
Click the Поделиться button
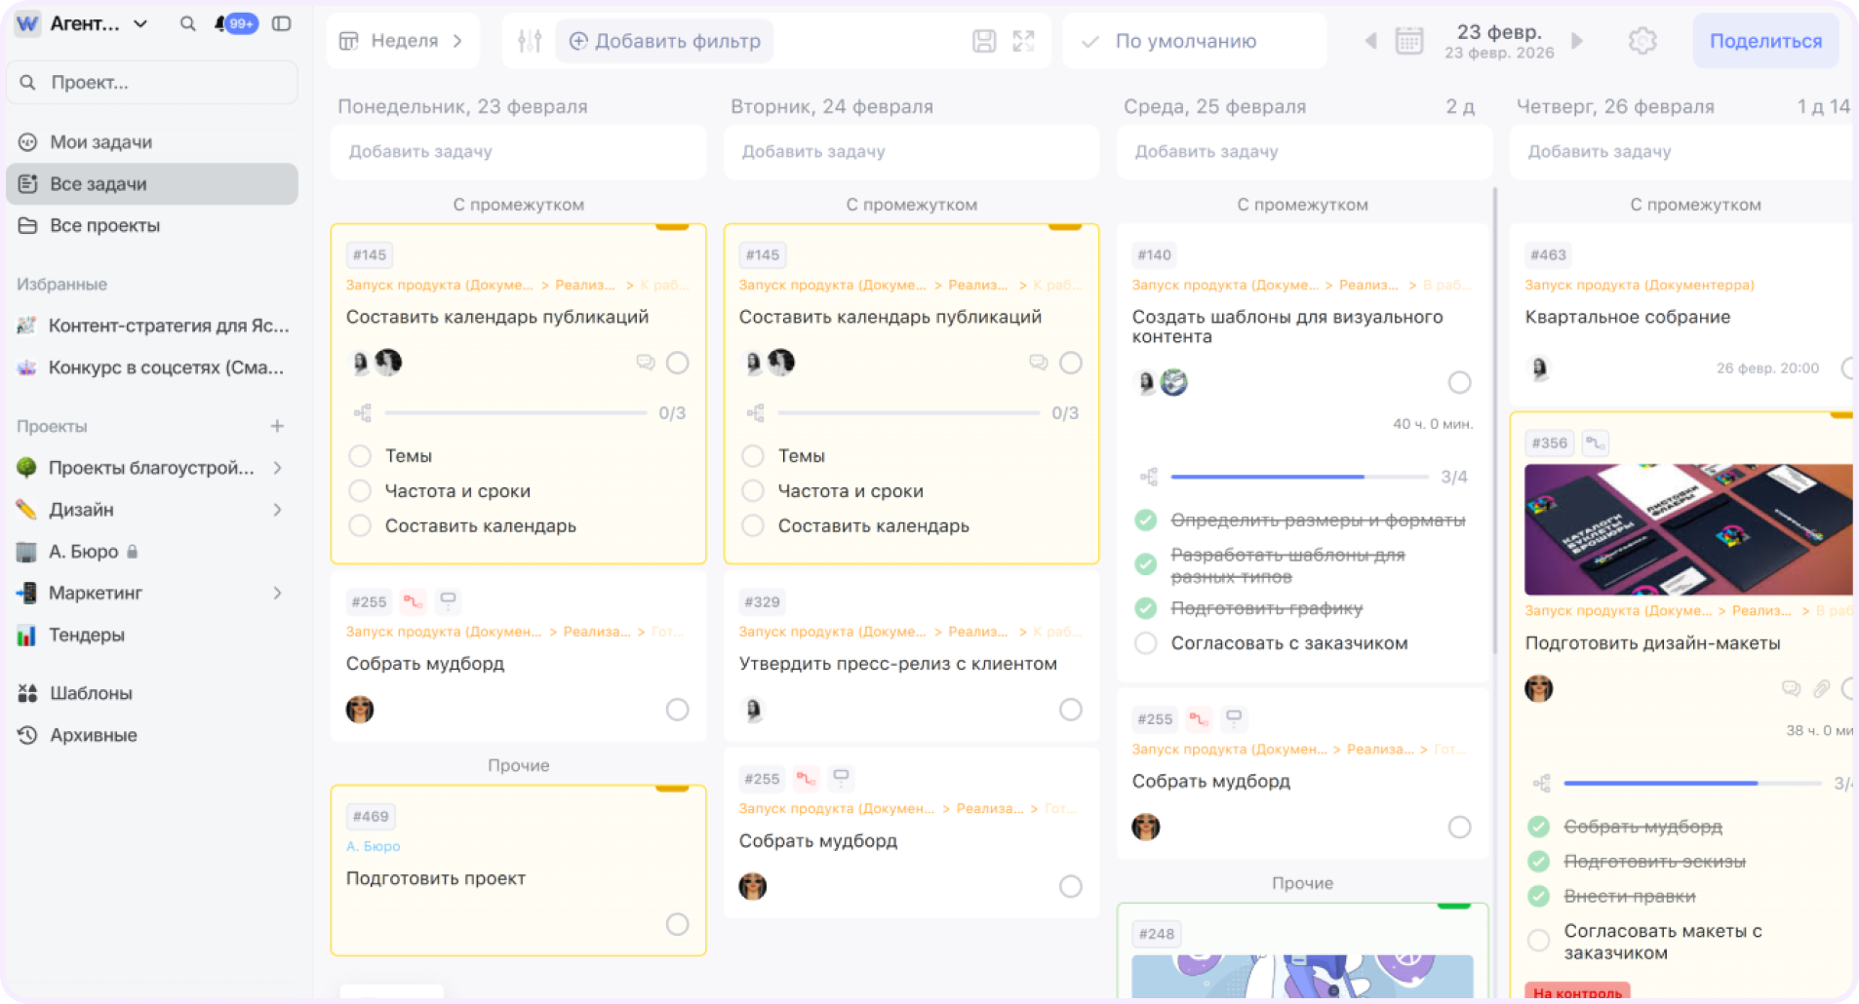pos(1765,41)
